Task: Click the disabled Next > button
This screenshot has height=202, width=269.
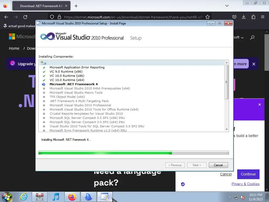Action: tap(197, 165)
